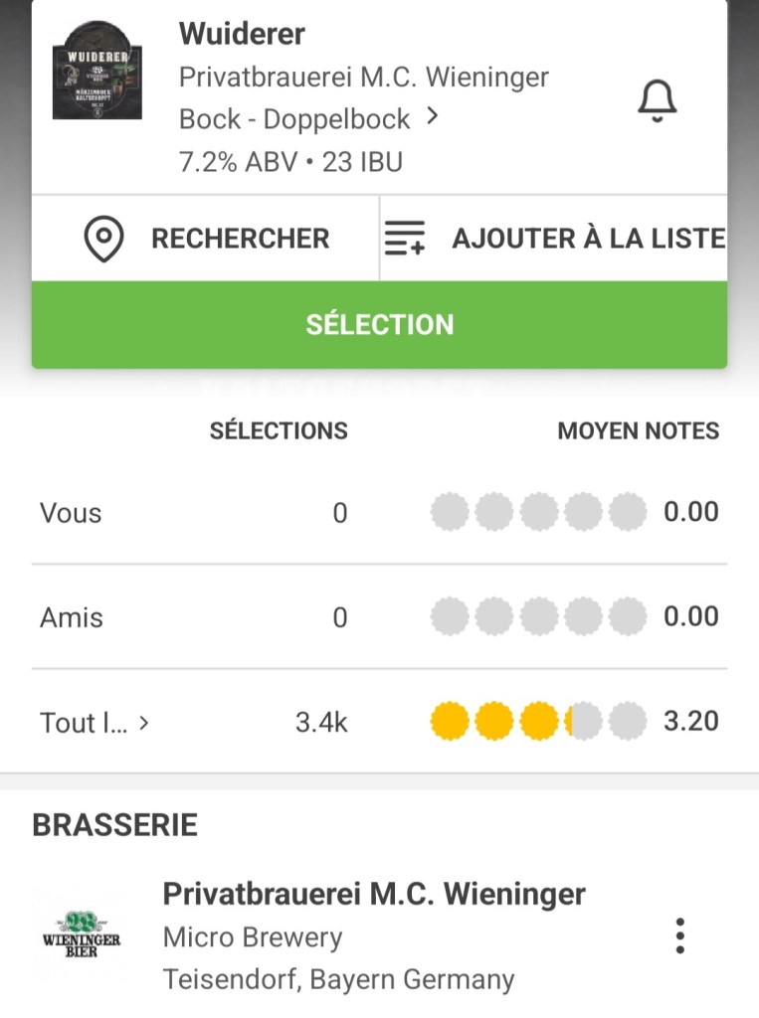Expand the Bock - Doppelbock style chevron

[432, 117]
